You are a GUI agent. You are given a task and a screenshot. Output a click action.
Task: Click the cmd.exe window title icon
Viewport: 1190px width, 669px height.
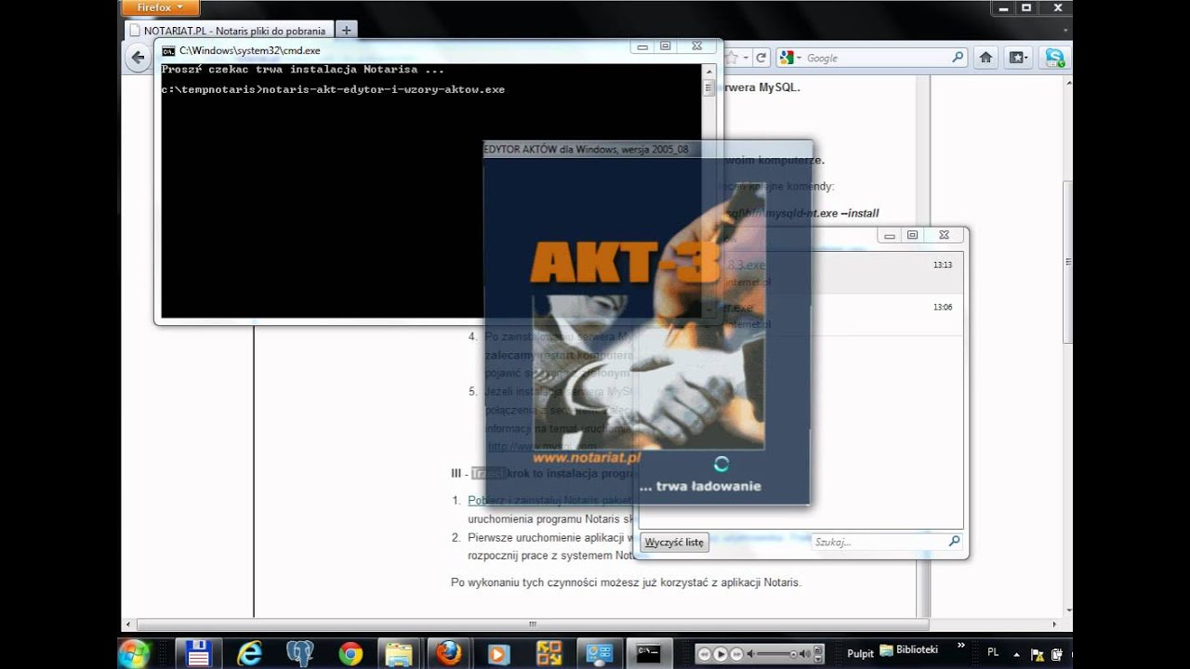pos(168,50)
